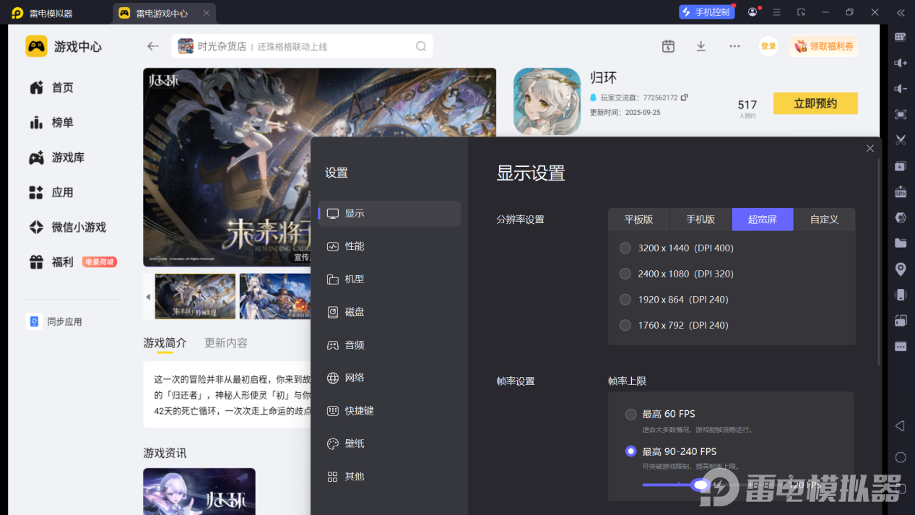Select the 机型 settings category
Screen dimensions: 915x515
pyautogui.click(x=354, y=279)
